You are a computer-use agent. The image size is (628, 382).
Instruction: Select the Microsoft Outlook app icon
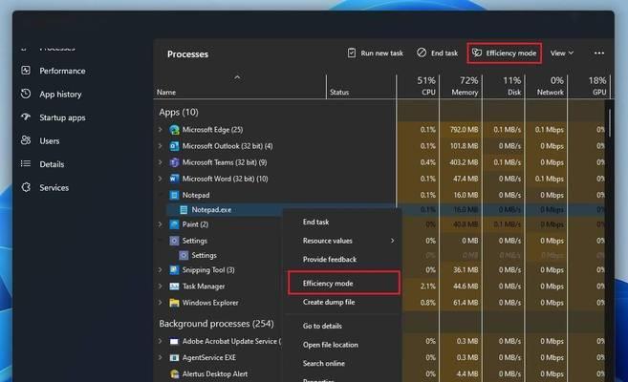click(174, 146)
